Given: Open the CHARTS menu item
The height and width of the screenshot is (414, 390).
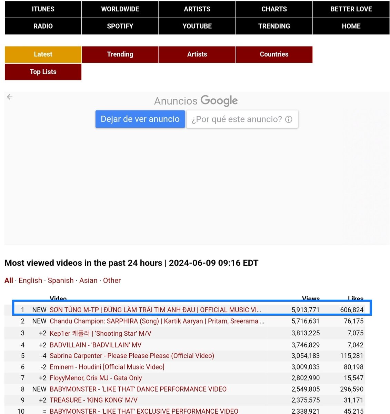Looking at the screenshot, I should tap(274, 9).
